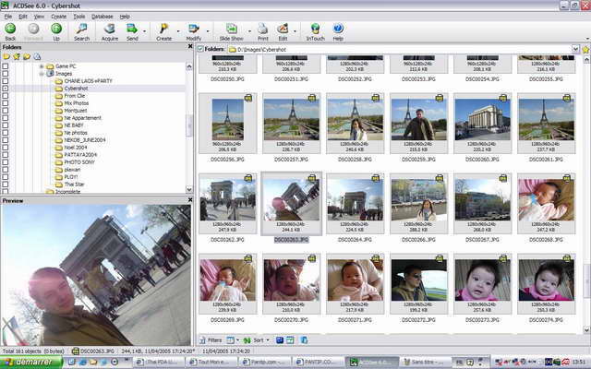Toggle checkbox on the Cybershot row
The width and height of the screenshot is (591, 369).
click(6, 89)
